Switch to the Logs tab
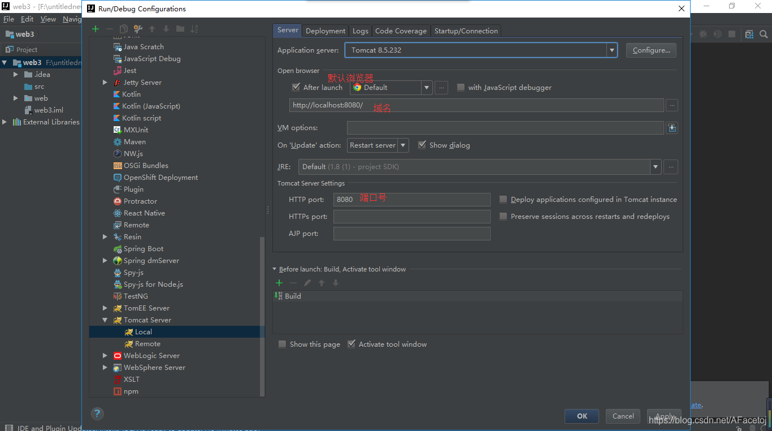The height and width of the screenshot is (431, 772). 361,31
